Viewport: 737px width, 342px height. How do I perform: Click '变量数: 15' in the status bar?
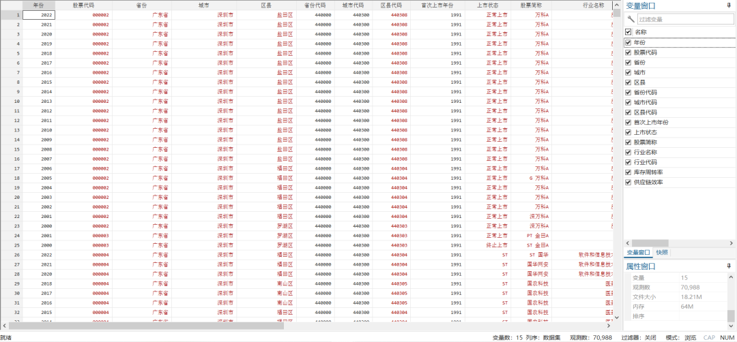click(x=508, y=337)
